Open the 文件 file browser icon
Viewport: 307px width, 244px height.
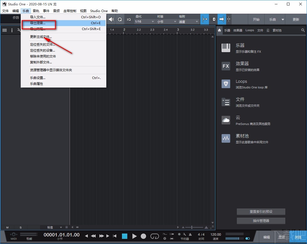226,102
